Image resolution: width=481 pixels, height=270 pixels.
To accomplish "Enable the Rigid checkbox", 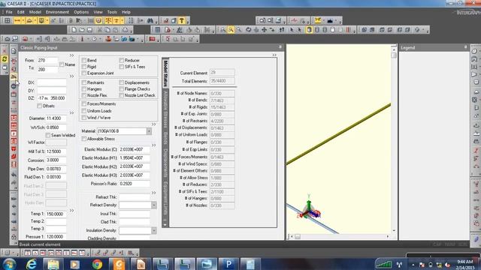I will 84,67.
